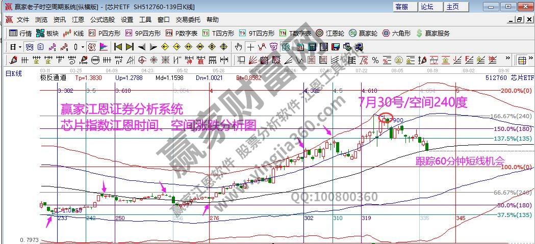Click the 赢家服务 dollar sign icon
The image size is (535, 244).
coord(419,33)
